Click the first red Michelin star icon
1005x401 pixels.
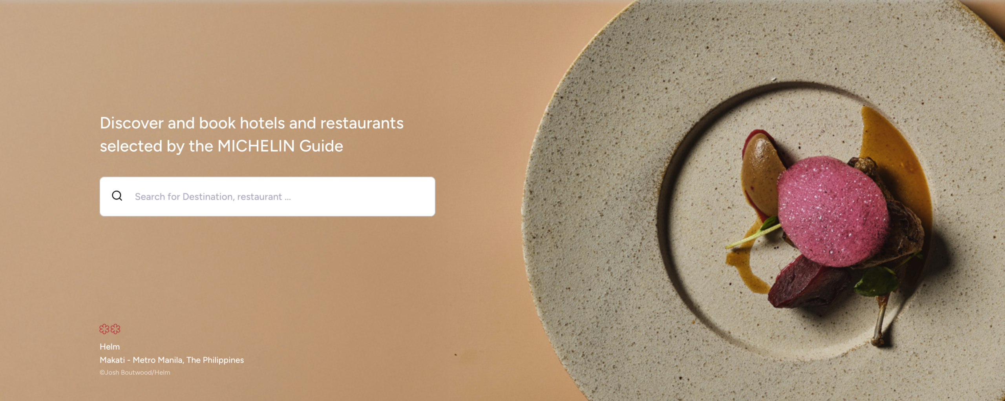click(x=104, y=329)
